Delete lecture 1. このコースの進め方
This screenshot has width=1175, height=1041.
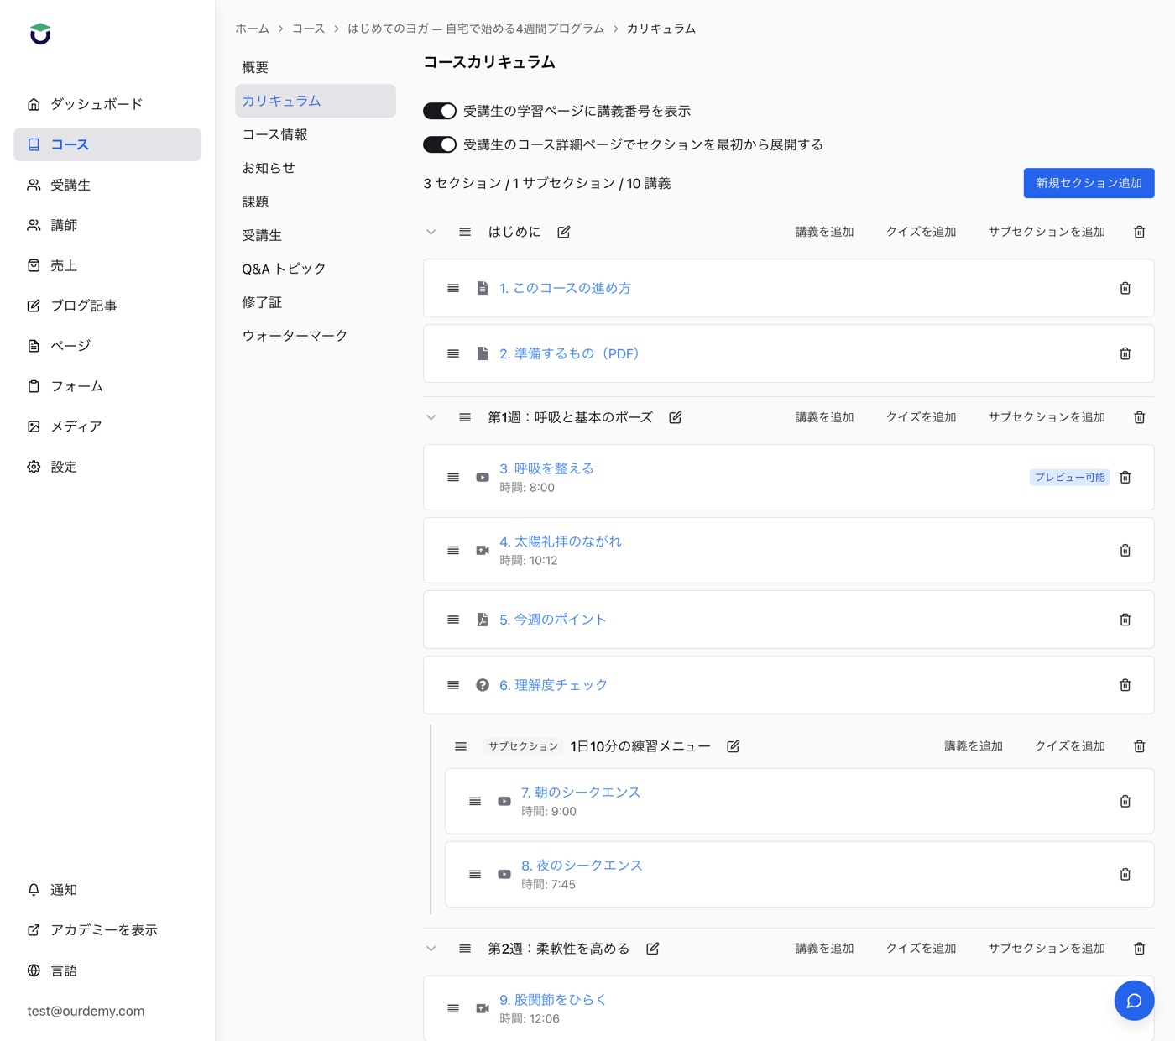click(1125, 288)
